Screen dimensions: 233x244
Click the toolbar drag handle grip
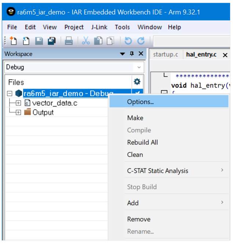pos(5,41)
